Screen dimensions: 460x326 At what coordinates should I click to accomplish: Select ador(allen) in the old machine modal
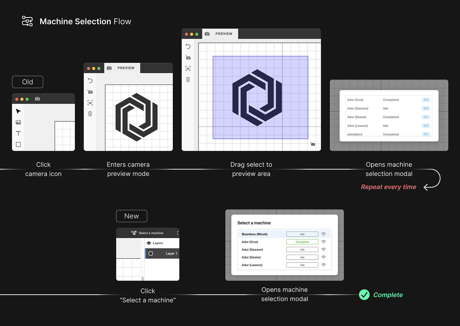coord(389,134)
